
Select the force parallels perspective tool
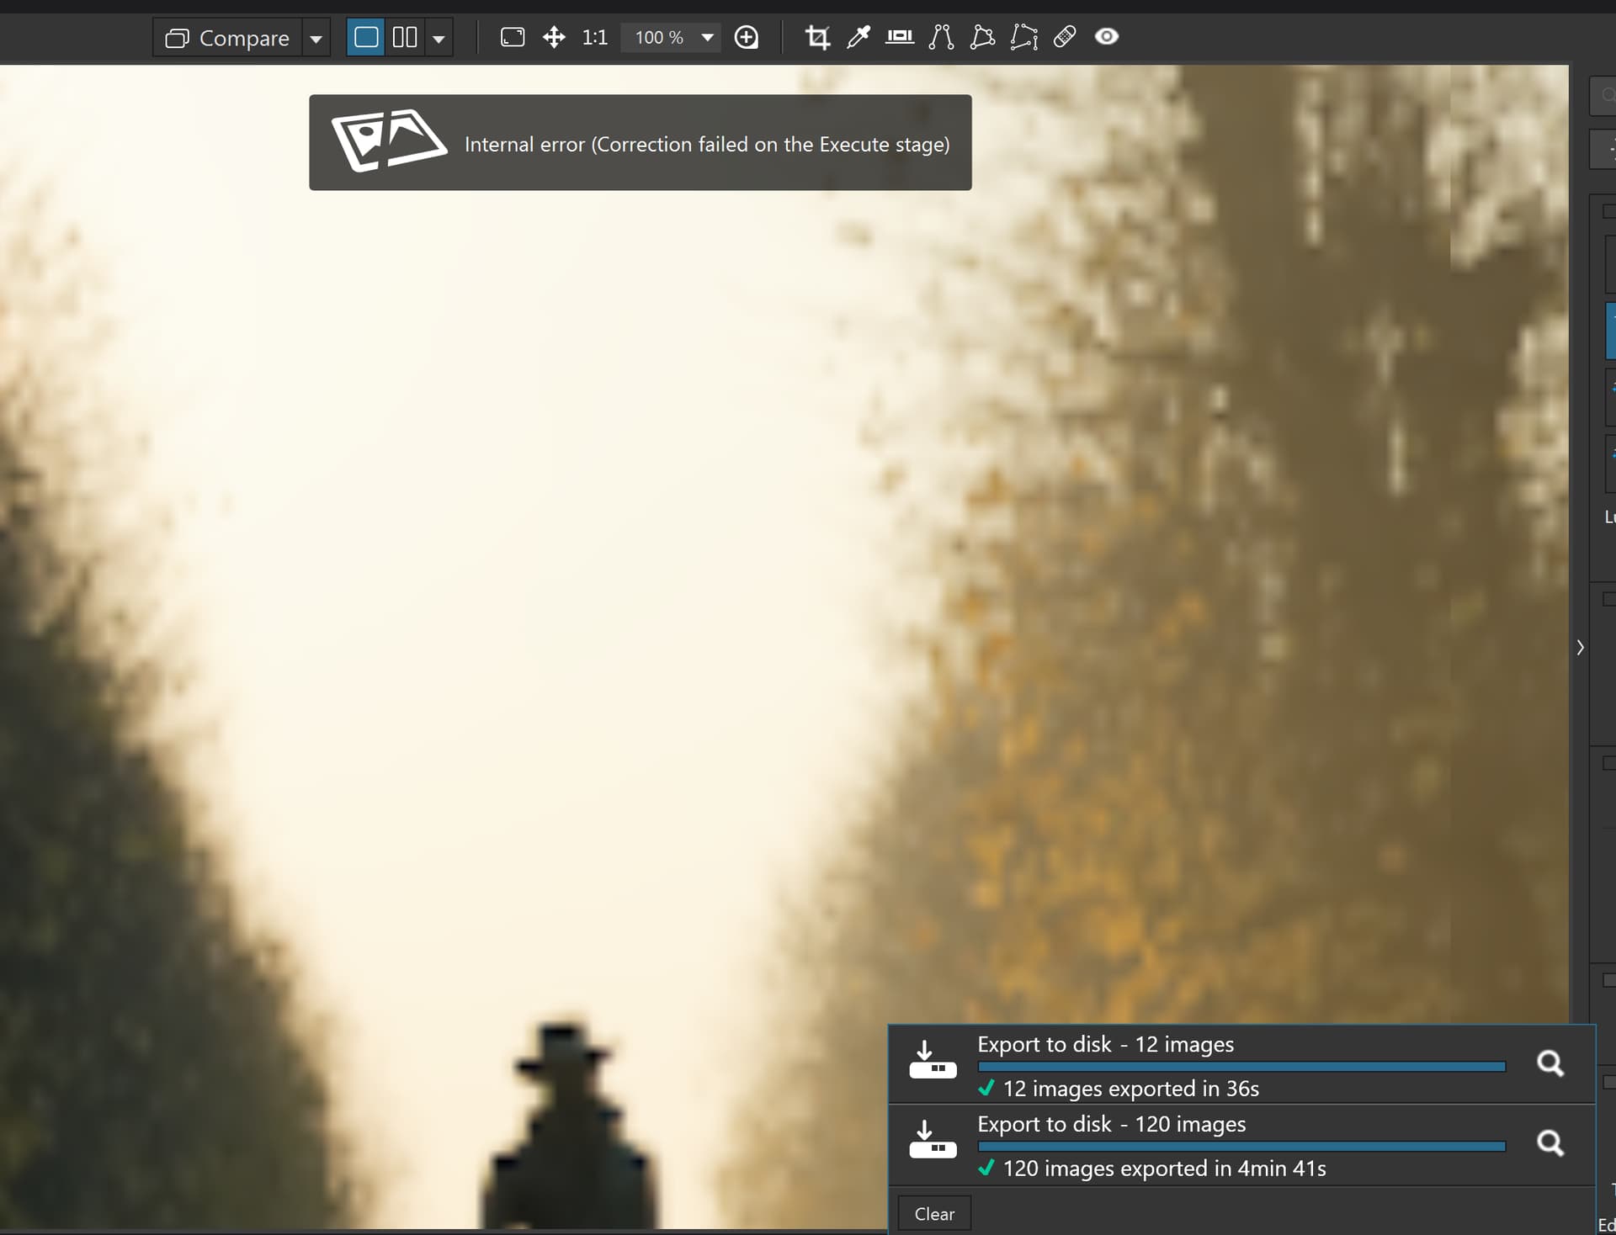[941, 37]
